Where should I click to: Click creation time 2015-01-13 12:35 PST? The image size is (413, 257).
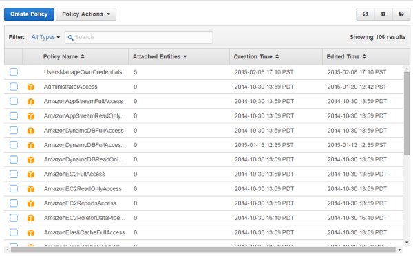[x=264, y=145]
